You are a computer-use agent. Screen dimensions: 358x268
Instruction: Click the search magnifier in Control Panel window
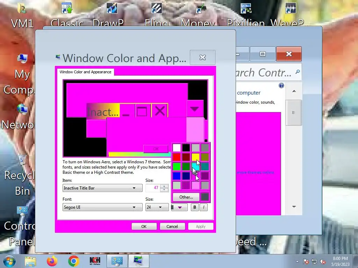click(x=298, y=72)
